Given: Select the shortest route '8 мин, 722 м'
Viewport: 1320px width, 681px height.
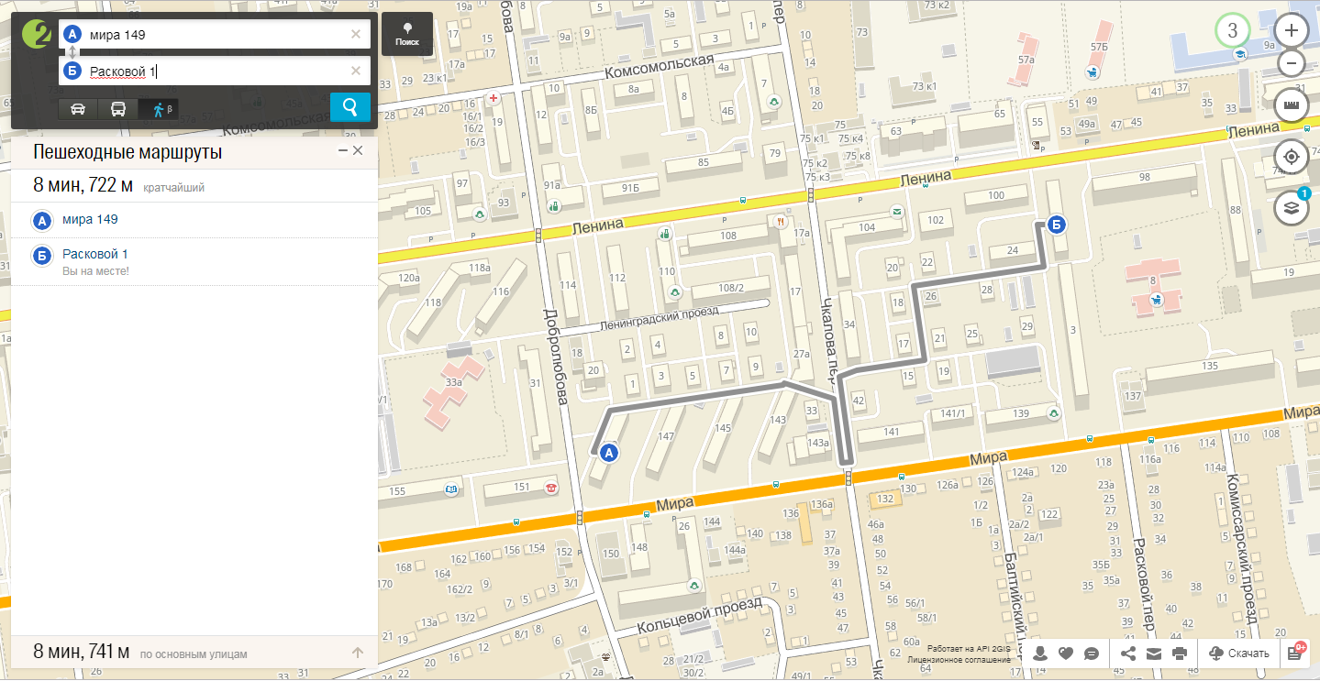Looking at the screenshot, I should pos(194,186).
